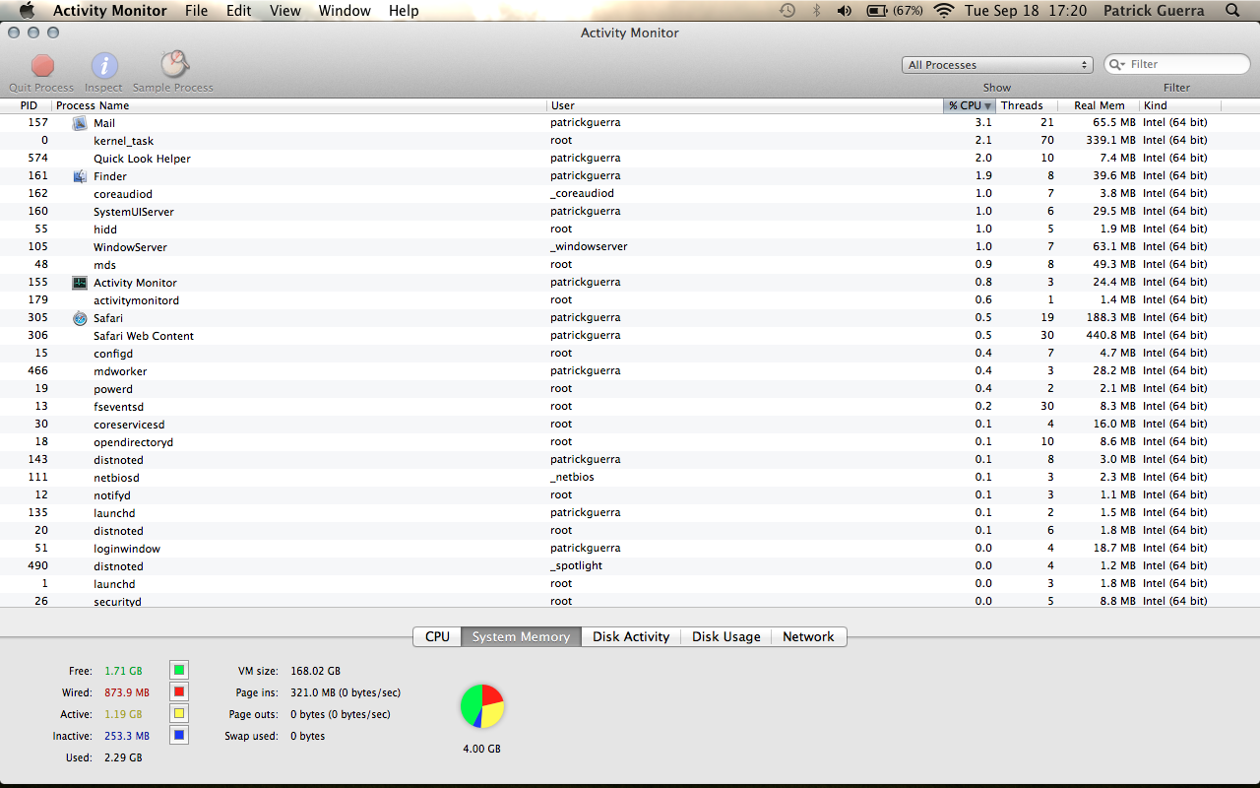
Task: Open the Inspect info icon
Action: point(104,66)
